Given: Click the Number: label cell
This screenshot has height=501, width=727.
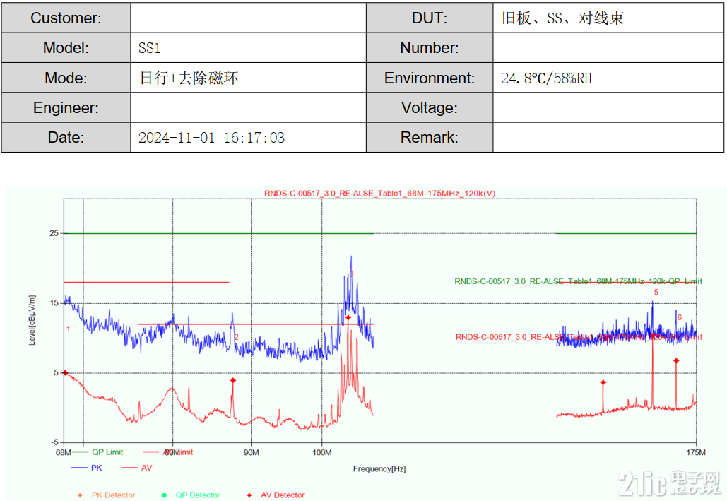Looking at the screenshot, I should pyautogui.click(x=430, y=48).
